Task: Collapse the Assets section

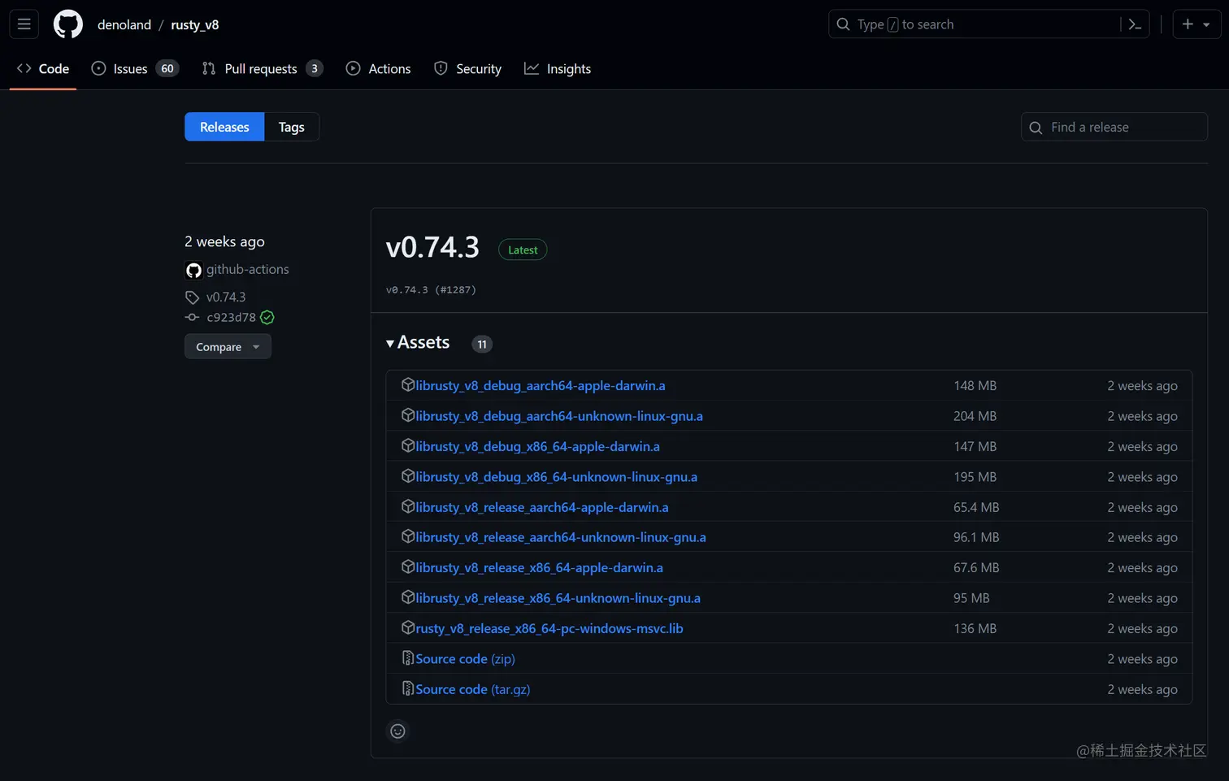Action: point(418,343)
